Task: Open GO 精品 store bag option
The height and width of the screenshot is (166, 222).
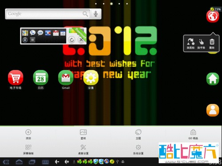Action: [193, 134]
